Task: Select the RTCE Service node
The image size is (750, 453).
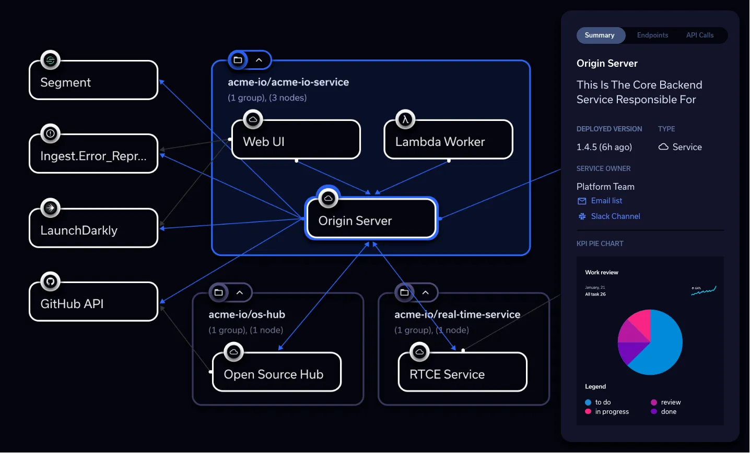Action: tap(463, 372)
